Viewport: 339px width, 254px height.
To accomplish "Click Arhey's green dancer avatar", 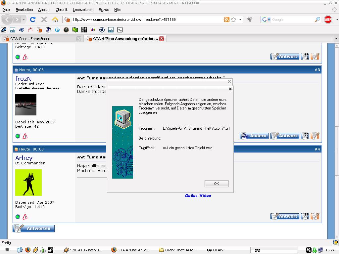I will pos(28,183).
